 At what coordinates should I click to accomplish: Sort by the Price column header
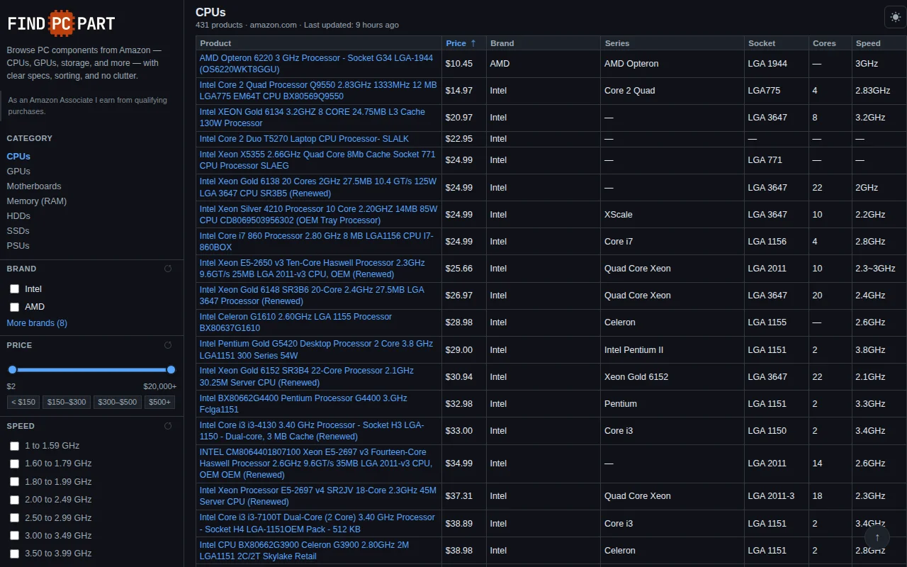pos(463,43)
